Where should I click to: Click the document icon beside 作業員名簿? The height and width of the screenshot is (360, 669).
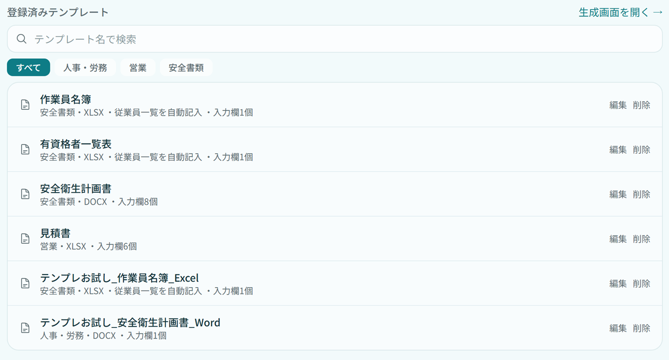pos(25,105)
